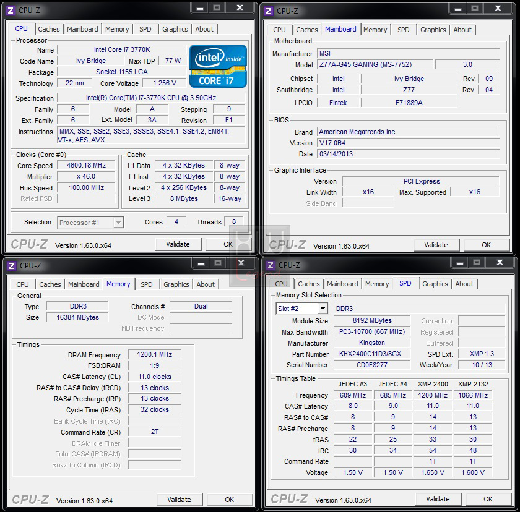Click the CPU-Z app icon in the Memory window title bar

pos(12,266)
